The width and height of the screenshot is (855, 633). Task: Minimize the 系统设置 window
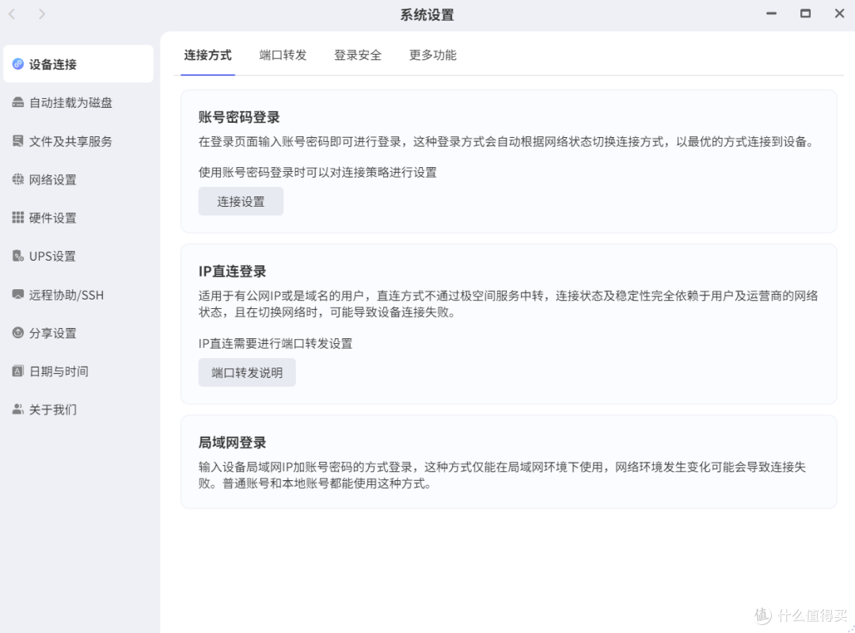tap(771, 13)
